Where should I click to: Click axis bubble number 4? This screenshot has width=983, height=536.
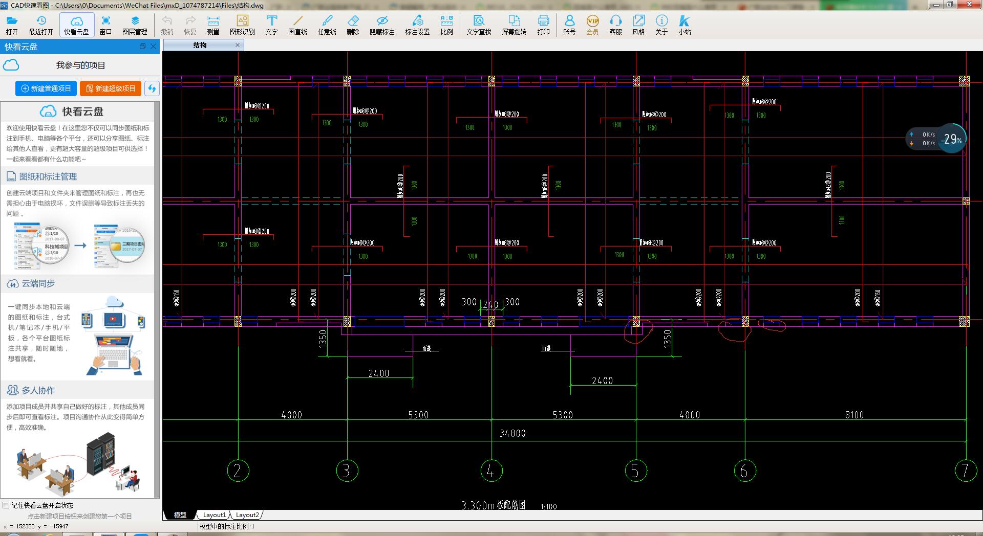pos(491,471)
